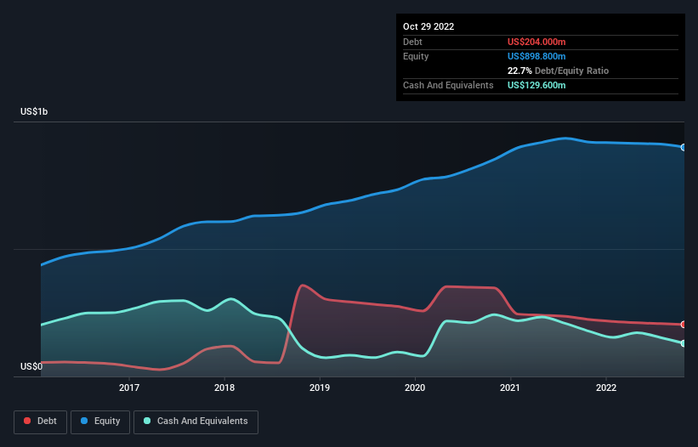698x447 pixels.
Task: Click the red dot in Debt legend
Action: pyautogui.click(x=27, y=421)
